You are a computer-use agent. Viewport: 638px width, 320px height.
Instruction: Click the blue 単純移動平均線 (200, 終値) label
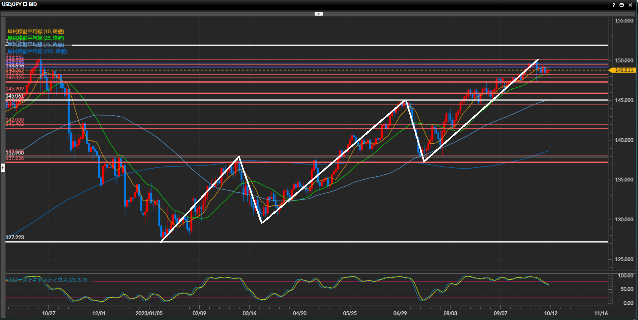pos(37,51)
